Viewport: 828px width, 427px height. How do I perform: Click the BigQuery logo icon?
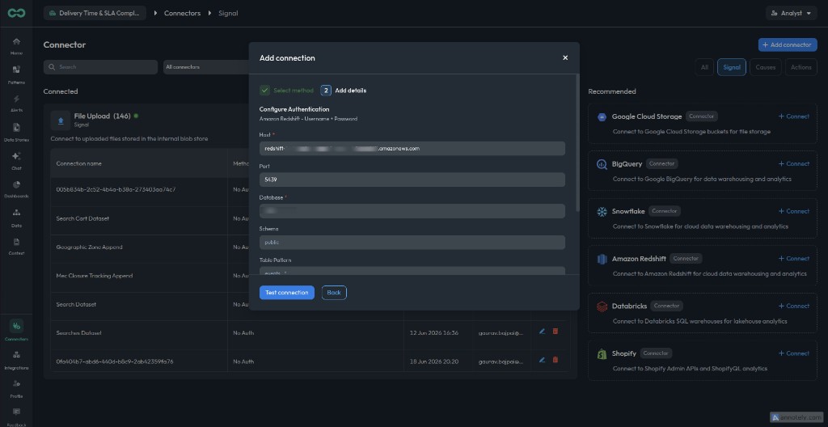coord(602,164)
